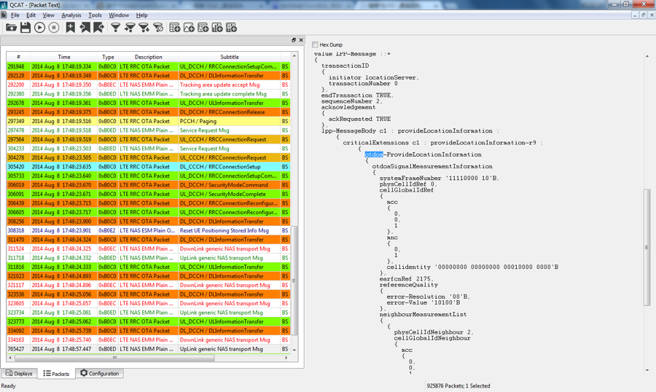This screenshot has height=392, width=656.
Task: Select packet 297349 PCCH / Paging row
Action: point(149,121)
